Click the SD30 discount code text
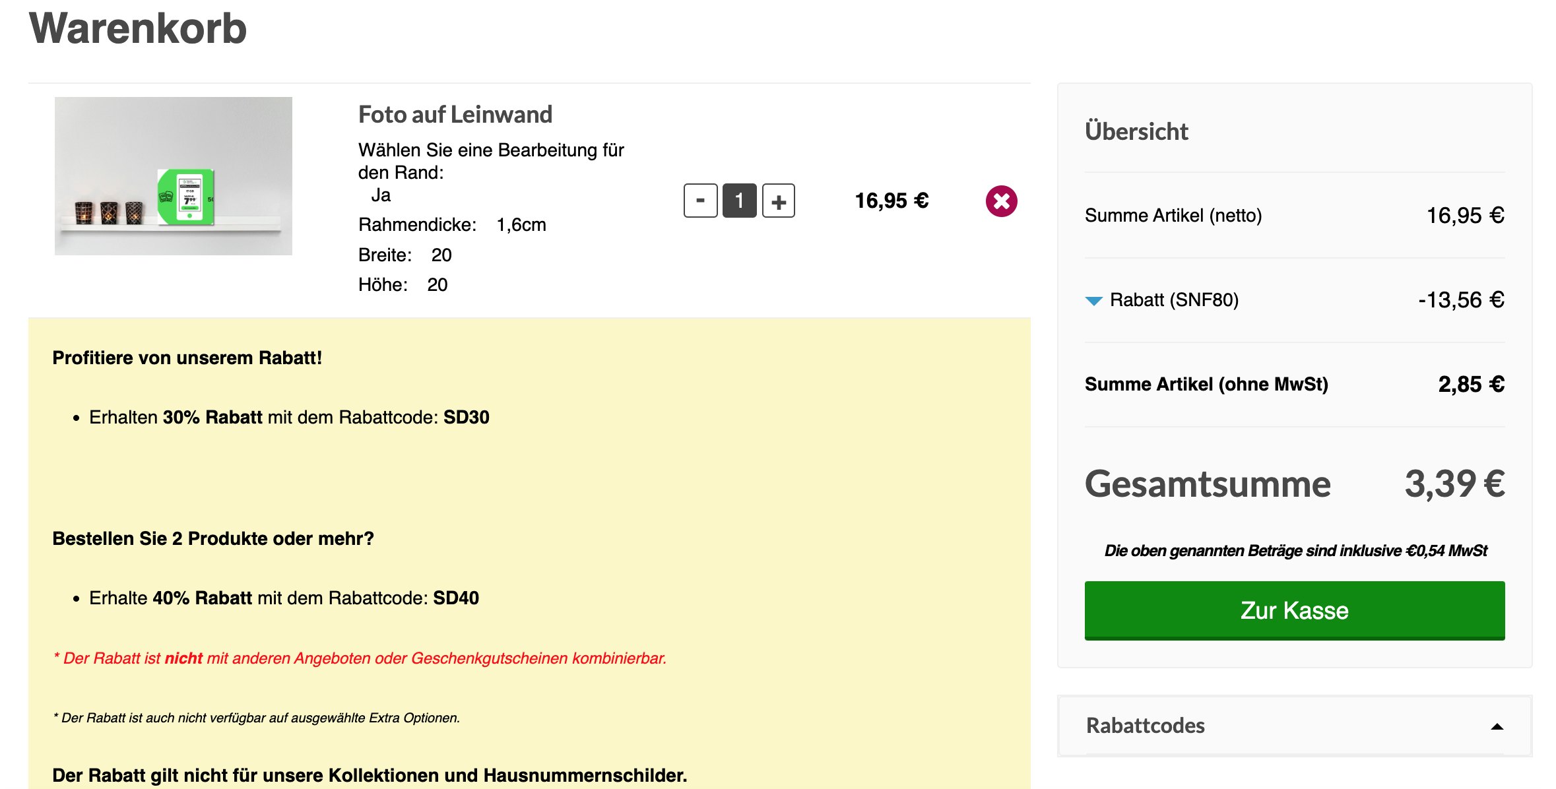Image resolution: width=1556 pixels, height=789 pixels. pyautogui.click(x=466, y=417)
